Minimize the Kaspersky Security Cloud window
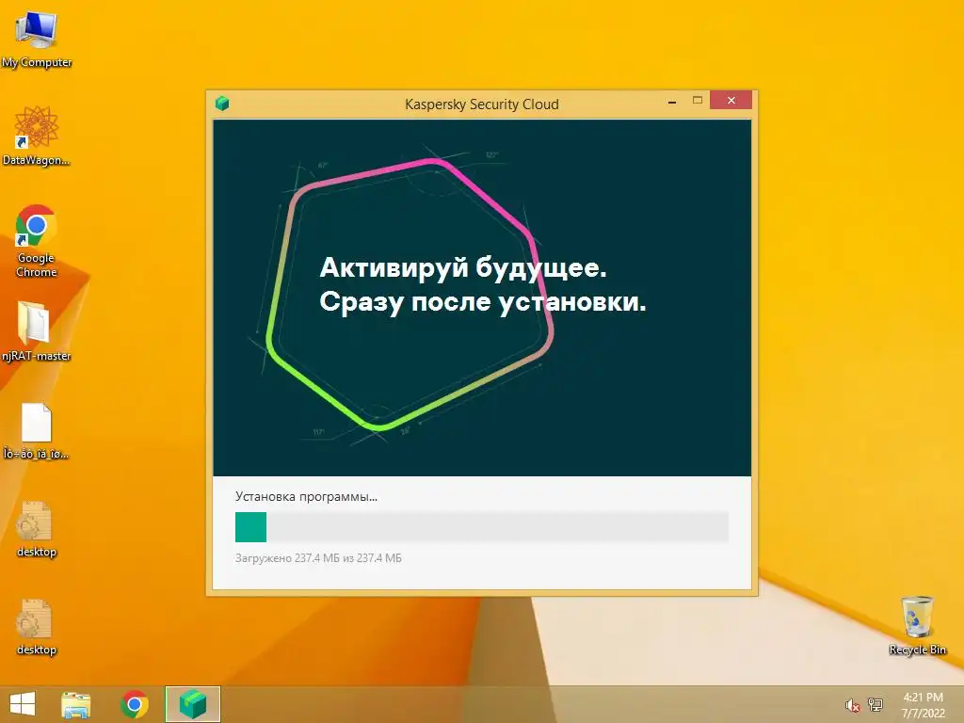This screenshot has width=964, height=723. [672, 102]
